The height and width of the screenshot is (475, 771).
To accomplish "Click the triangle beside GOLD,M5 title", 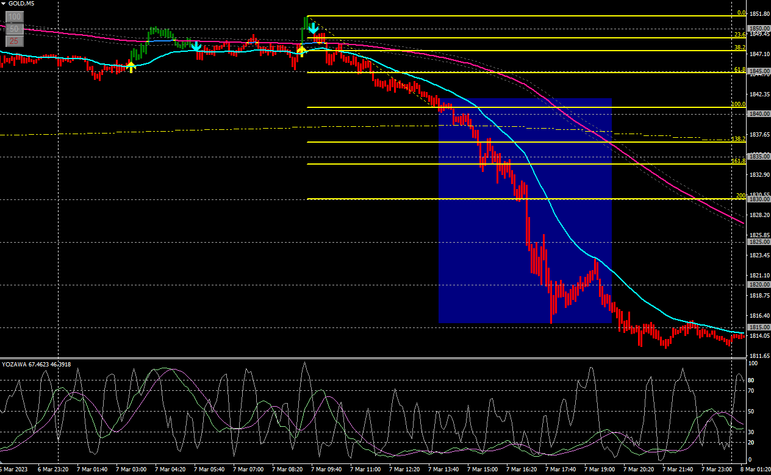I will click(x=3, y=4).
